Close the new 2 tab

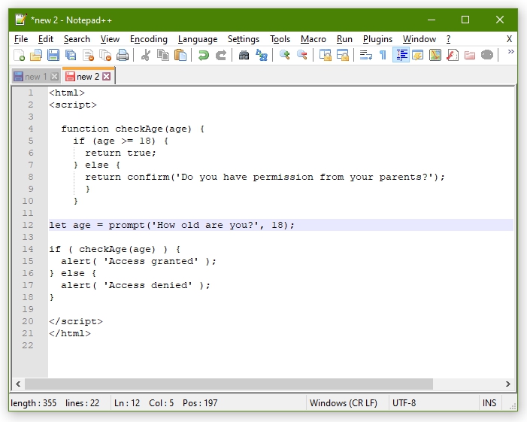pos(107,77)
